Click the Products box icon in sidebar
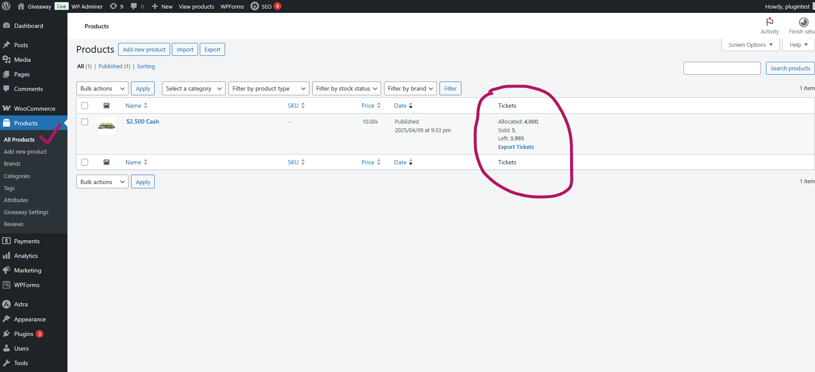Viewport: 815px width, 372px height. click(x=6, y=123)
